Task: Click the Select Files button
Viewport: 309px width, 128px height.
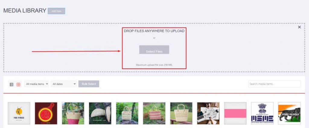Action: (x=154, y=50)
